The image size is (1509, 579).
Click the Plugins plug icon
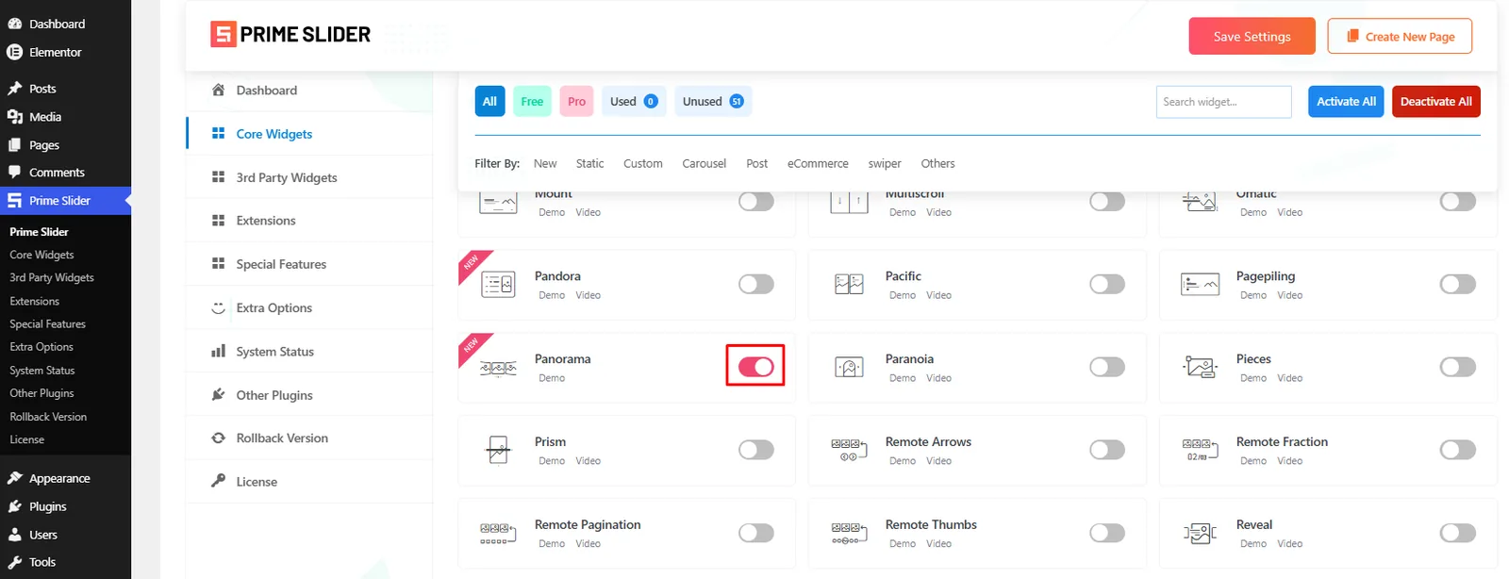pyautogui.click(x=15, y=506)
